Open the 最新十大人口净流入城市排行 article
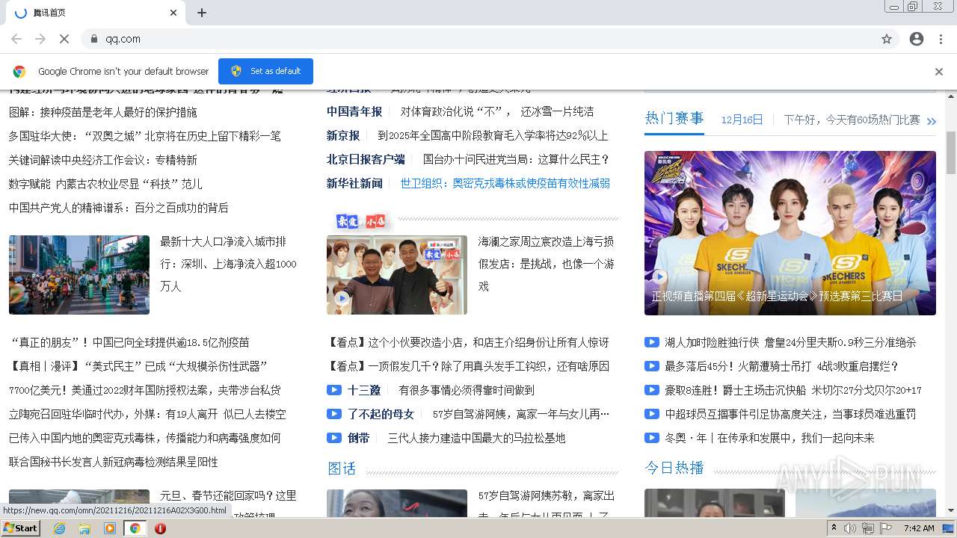The width and height of the screenshot is (957, 538). 229,264
